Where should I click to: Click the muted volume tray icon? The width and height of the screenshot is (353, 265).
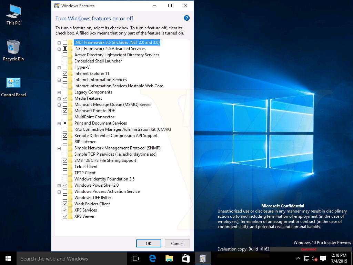point(314,258)
